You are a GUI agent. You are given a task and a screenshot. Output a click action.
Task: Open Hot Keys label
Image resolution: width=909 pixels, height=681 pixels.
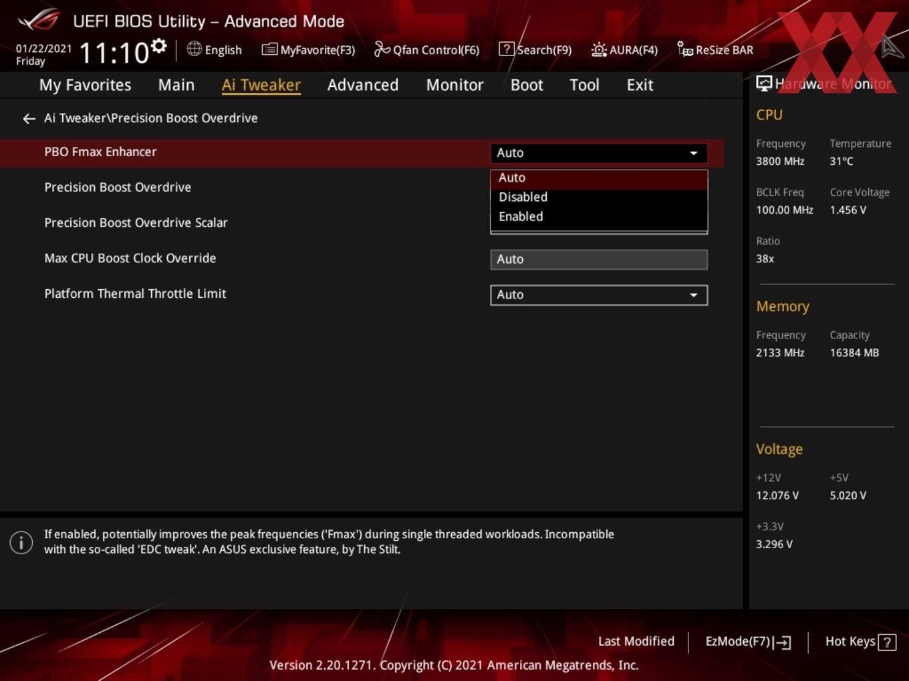tap(850, 642)
